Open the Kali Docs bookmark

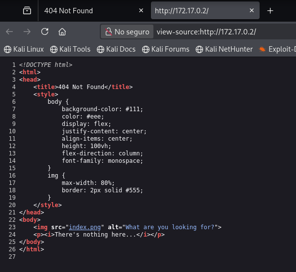(116, 49)
